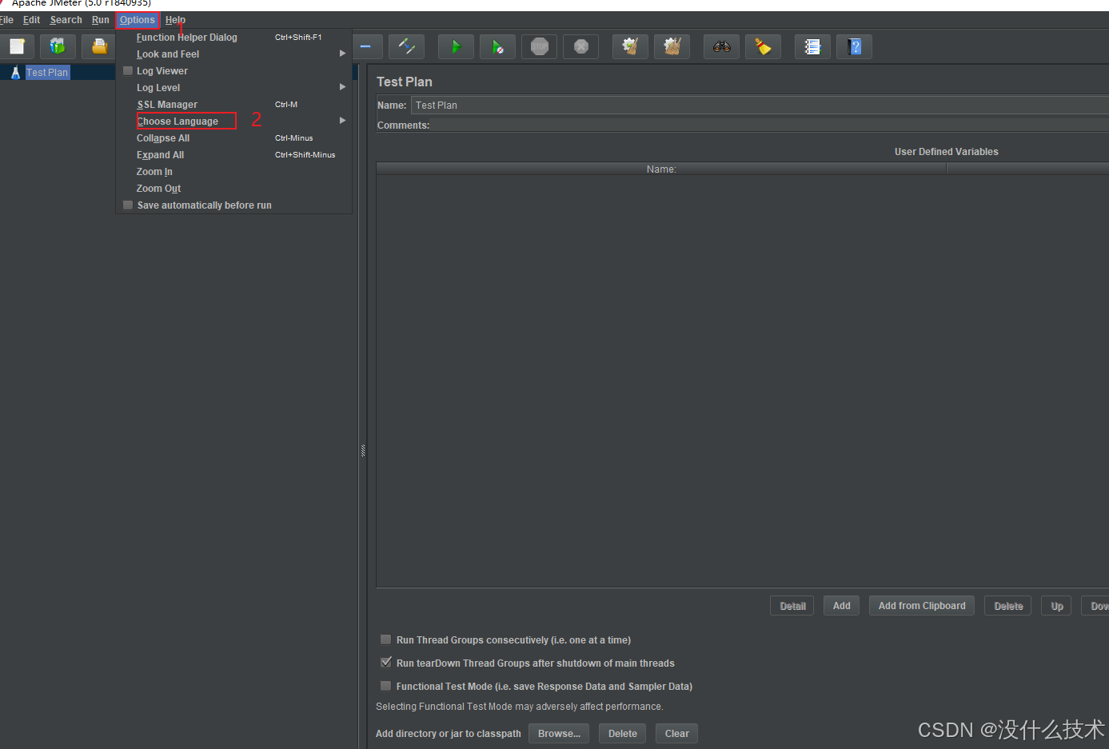Click the Browse... classpath button

[x=559, y=733]
